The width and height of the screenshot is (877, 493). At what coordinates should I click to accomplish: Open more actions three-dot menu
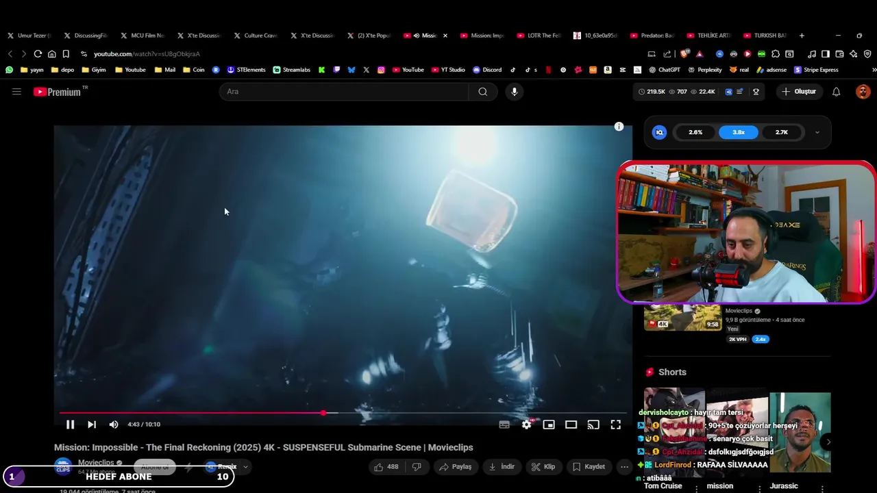tap(624, 467)
